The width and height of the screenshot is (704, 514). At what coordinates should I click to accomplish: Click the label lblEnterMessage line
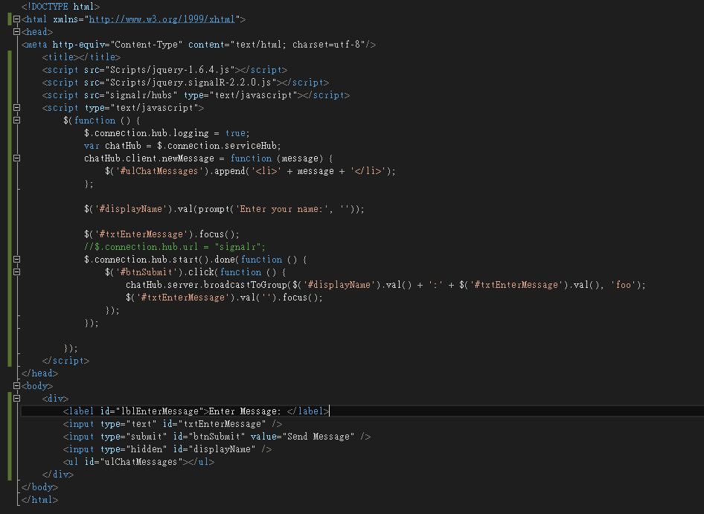click(196, 411)
